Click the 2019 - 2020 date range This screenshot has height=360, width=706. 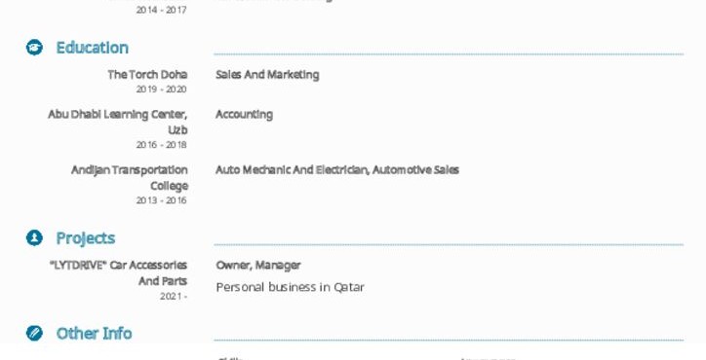[x=162, y=90]
